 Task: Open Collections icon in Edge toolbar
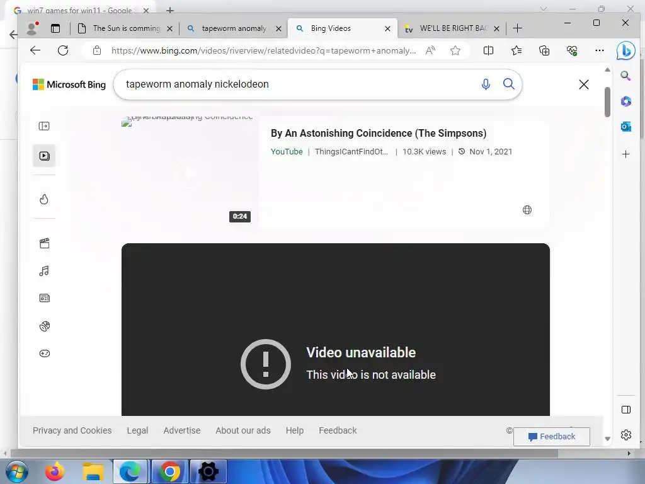[544, 50]
